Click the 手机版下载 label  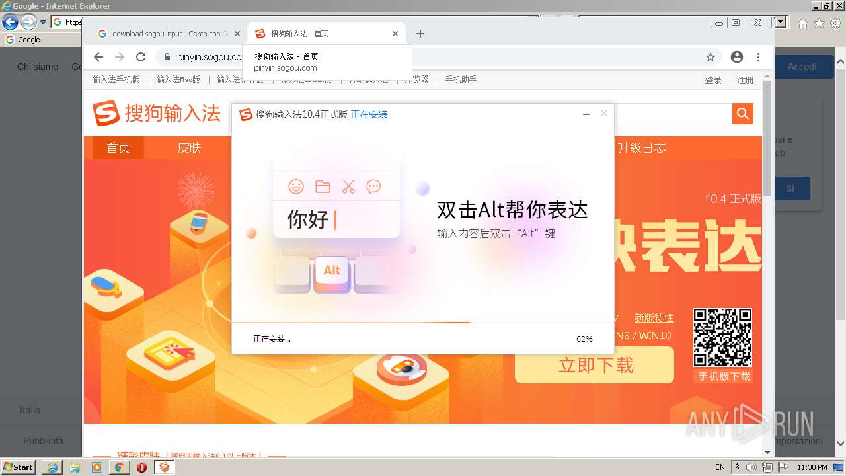724,376
